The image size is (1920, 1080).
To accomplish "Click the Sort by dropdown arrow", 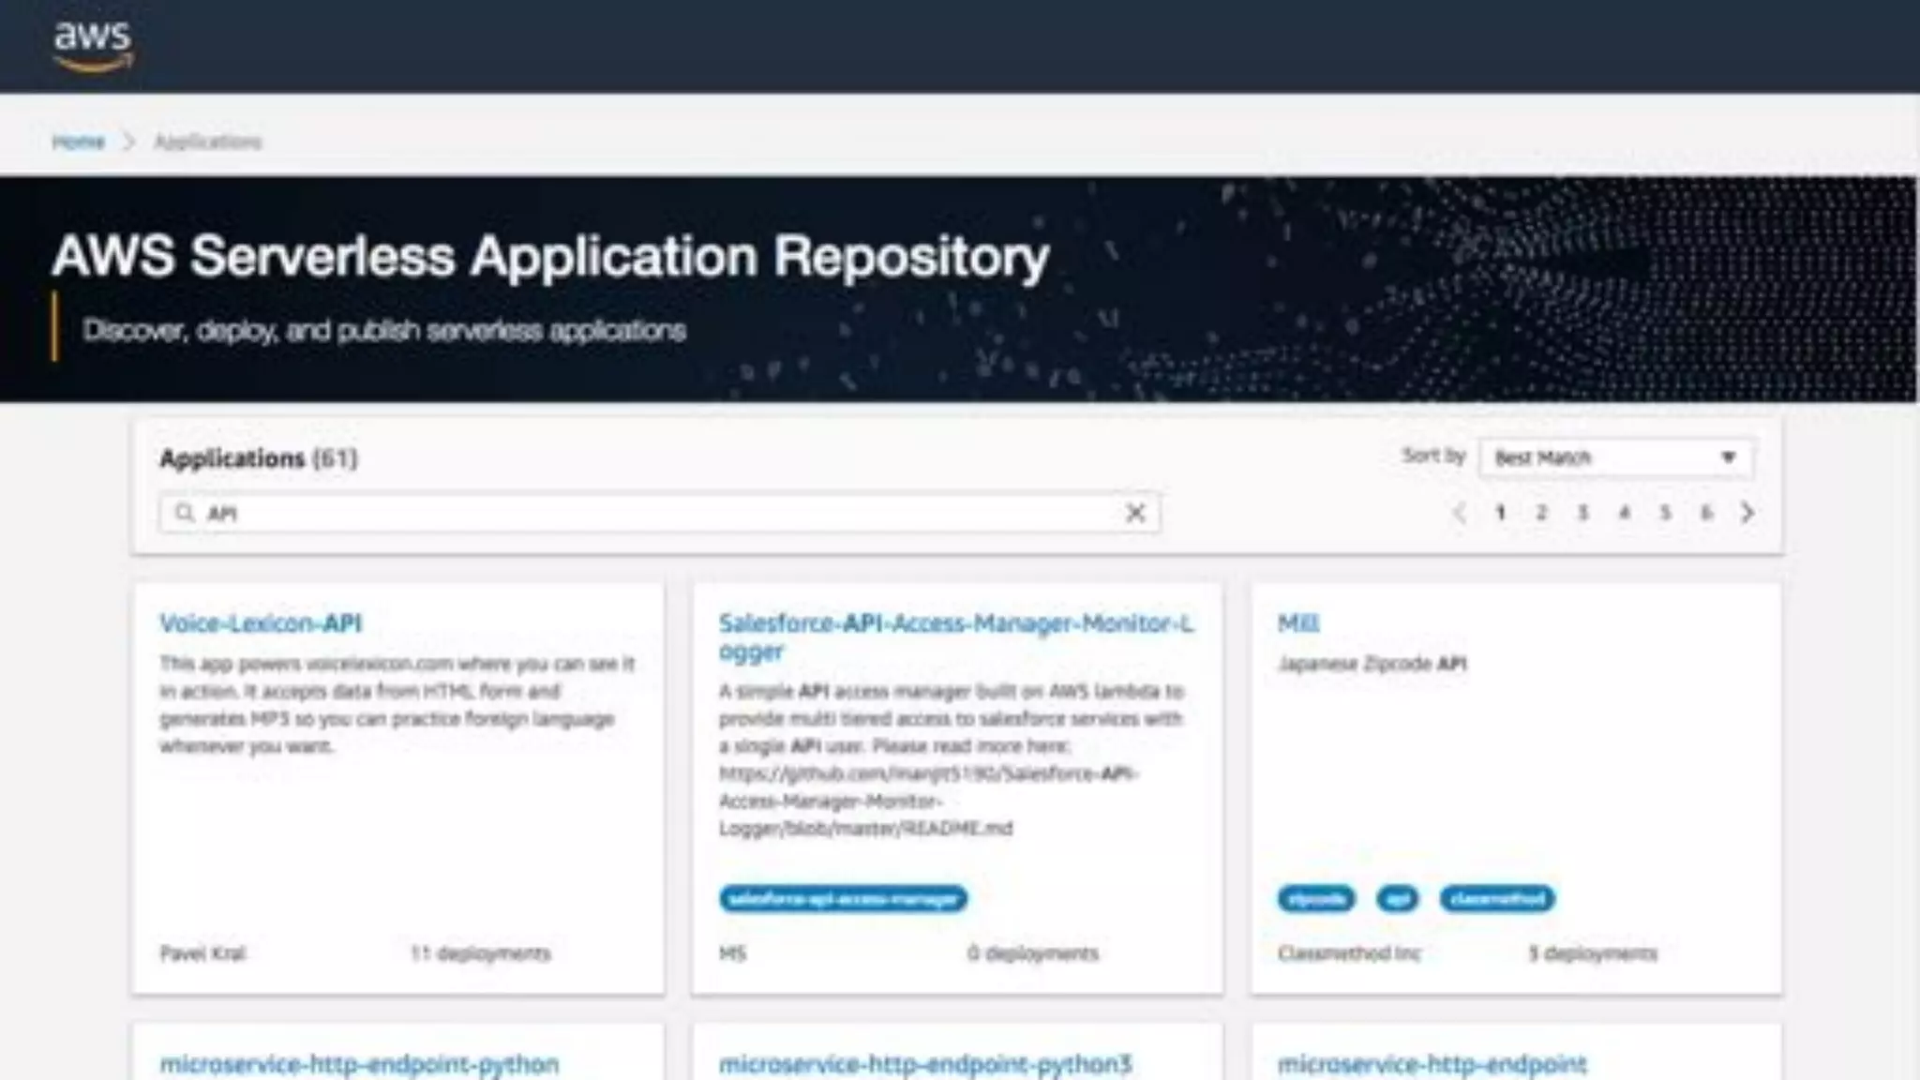I will 1728,457.
